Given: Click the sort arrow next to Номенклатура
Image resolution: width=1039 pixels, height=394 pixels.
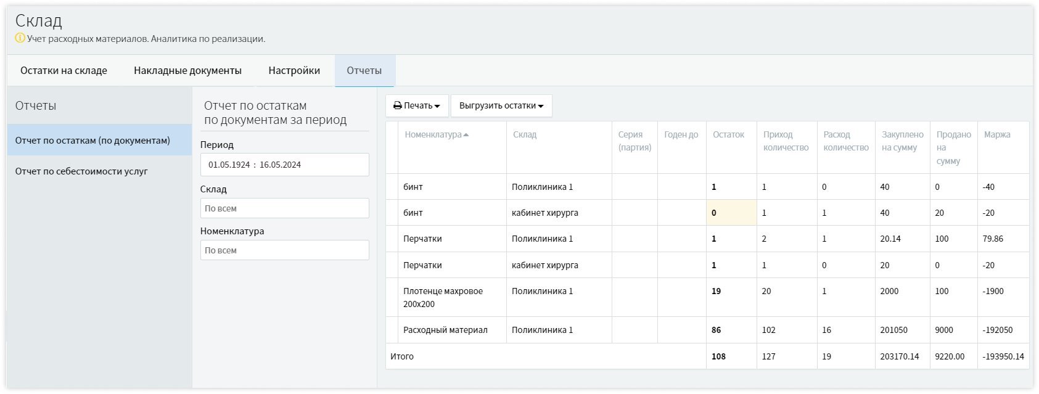Looking at the screenshot, I should (466, 135).
